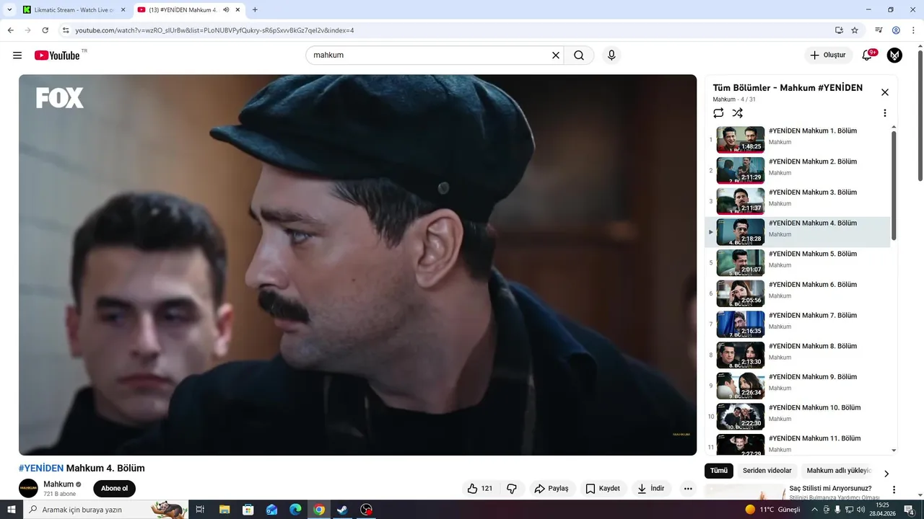Screen dimensions: 924x519
Task: Open Steam from the taskbar
Action: [x=343, y=510]
